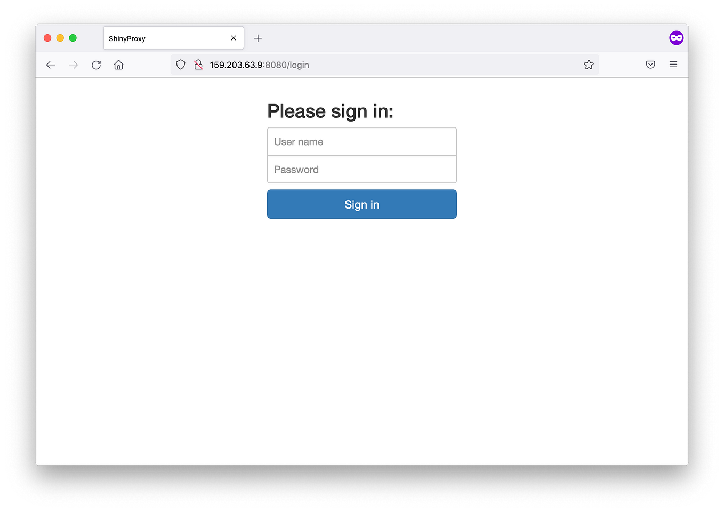
Task: Open the tracking protection shield icon
Action: pos(181,65)
